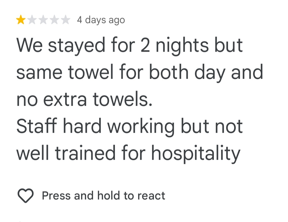This screenshot has height=222, width=288.
Task: Select the word 'towels.' in third line
Action: coord(123,99)
